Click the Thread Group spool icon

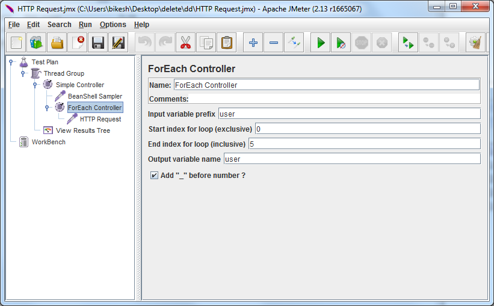pyautogui.click(x=36, y=73)
